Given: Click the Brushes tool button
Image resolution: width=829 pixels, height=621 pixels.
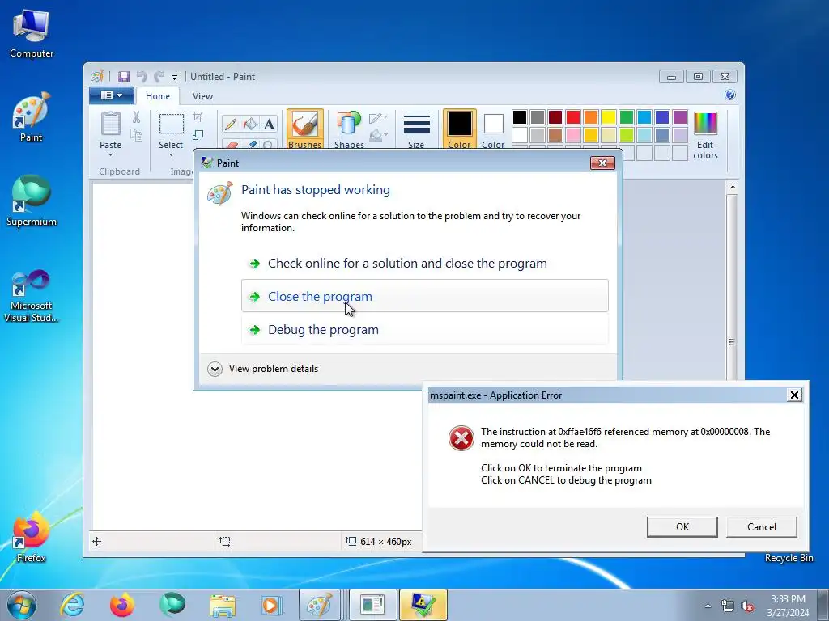Looking at the screenshot, I should (x=305, y=129).
